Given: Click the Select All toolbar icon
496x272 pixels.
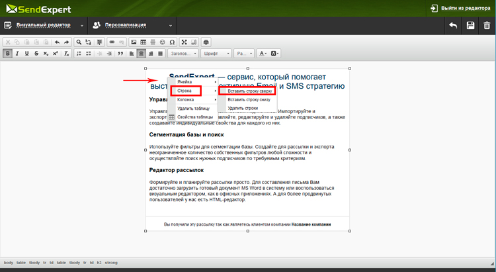Looking at the screenshot, I should 100,42.
